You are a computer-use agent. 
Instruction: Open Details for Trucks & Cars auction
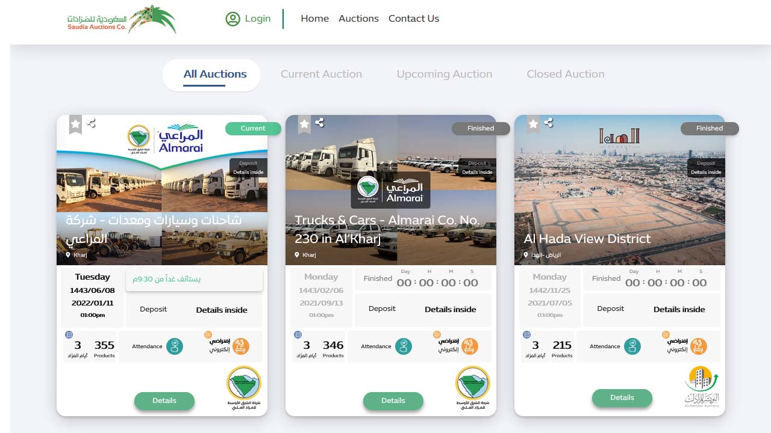pos(393,401)
